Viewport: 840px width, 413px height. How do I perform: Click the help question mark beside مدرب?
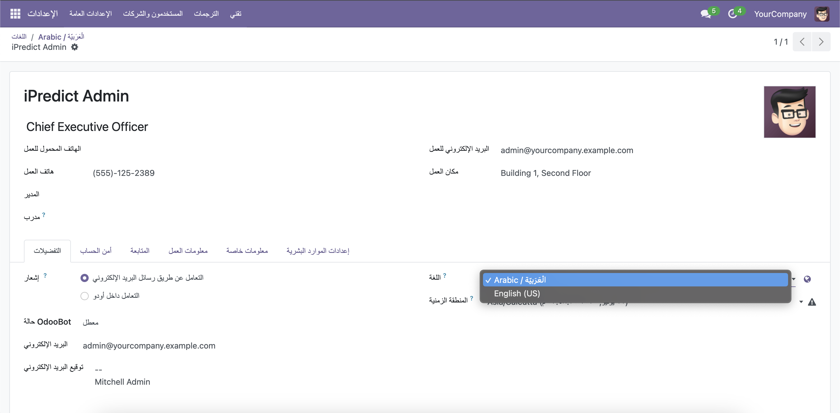[x=44, y=214]
